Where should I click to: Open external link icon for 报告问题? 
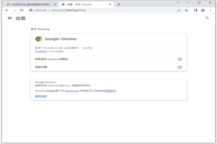pos(180,67)
